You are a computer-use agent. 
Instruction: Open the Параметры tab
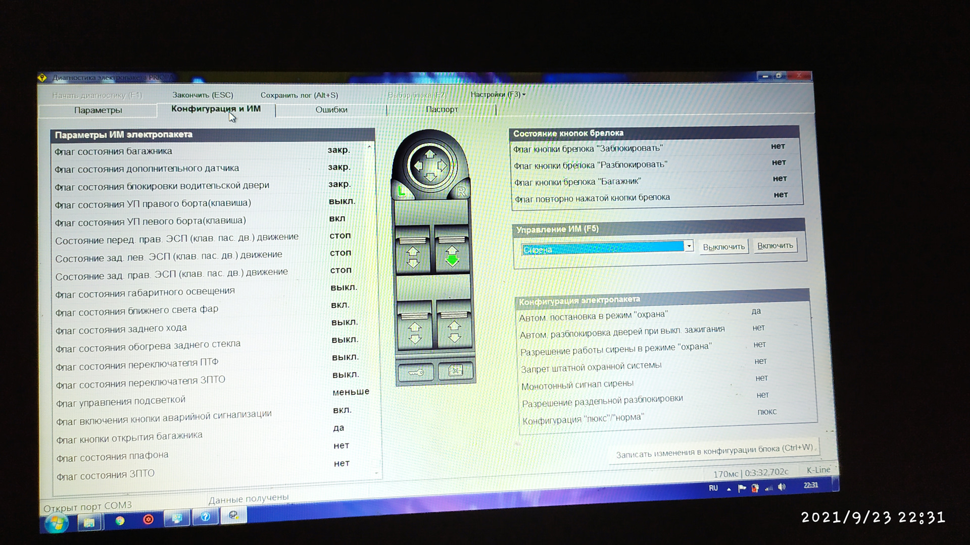tap(98, 111)
